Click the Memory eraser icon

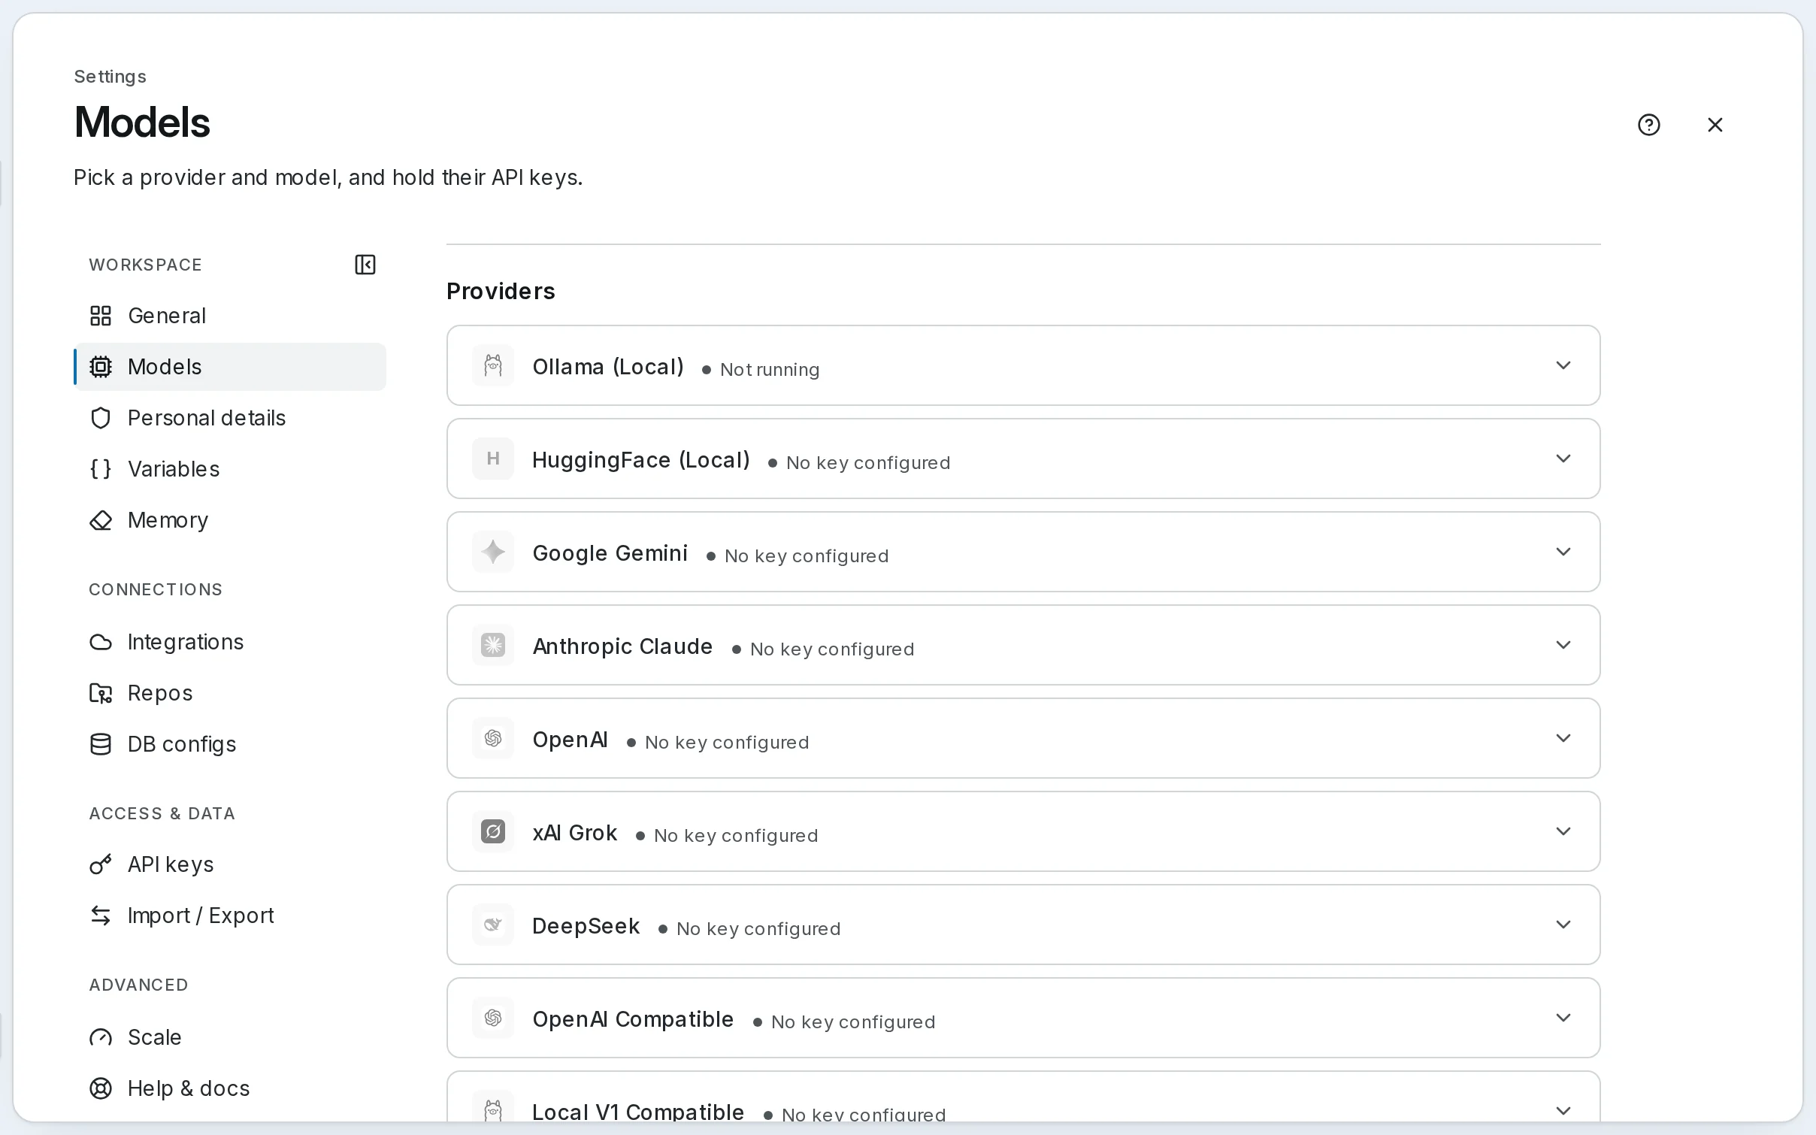(x=101, y=520)
